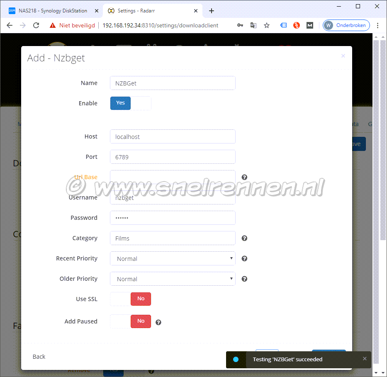The width and height of the screenshot is (387, 377).
Task: Open a new browser tab
Action: click(x=212, y=11)
